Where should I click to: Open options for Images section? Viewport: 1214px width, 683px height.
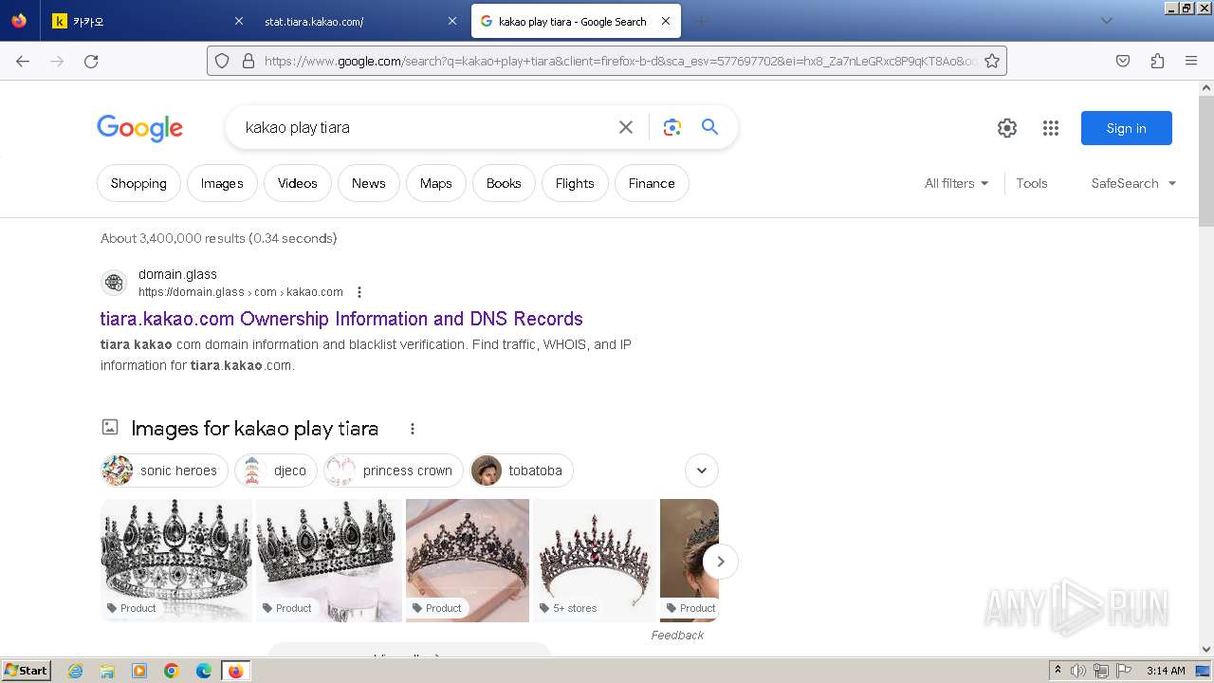[x=413, y=429]
